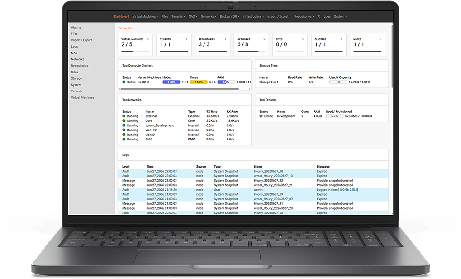
Task: Click the Nodes 100% usage bar
Action: click(171, 82)
